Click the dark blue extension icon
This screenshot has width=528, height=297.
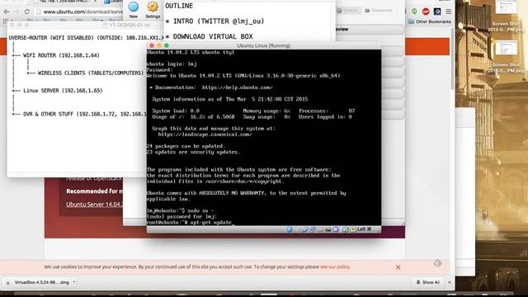click(437, 12)
